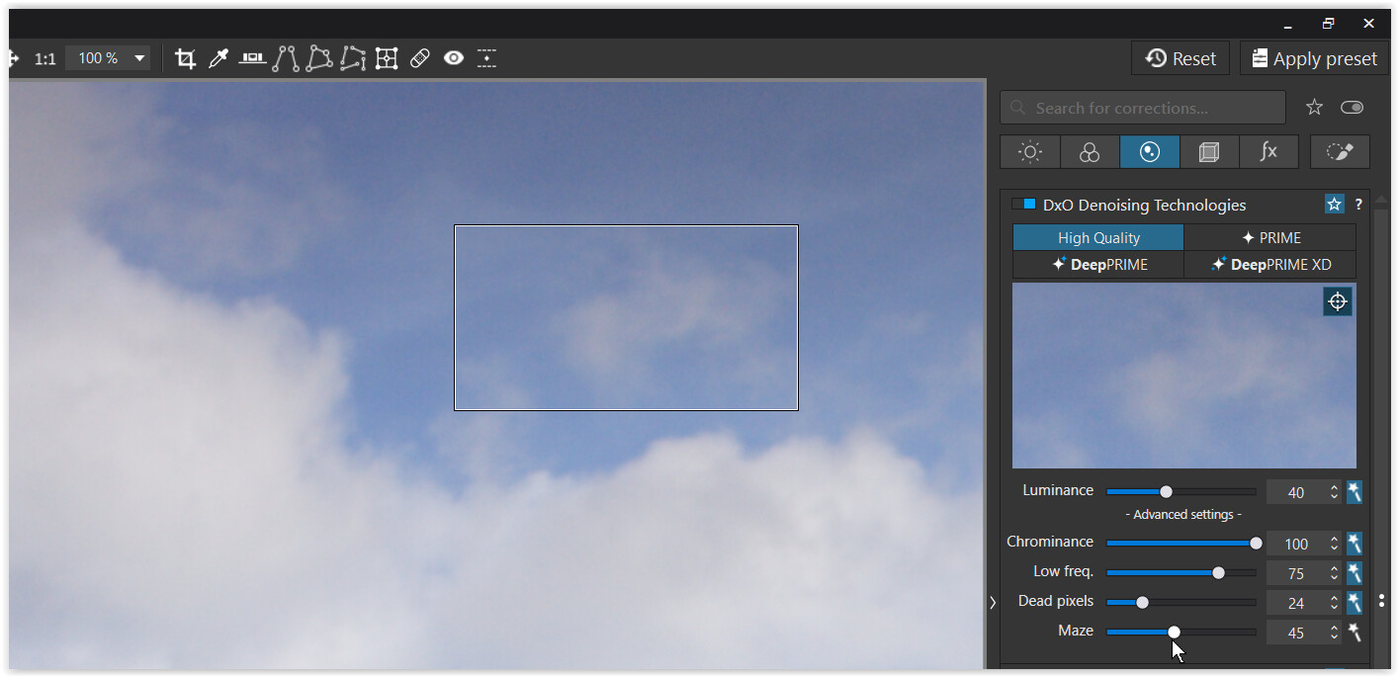Select the Crop tool
The width and height of the screenshot is (1399, 677).
point(185,58)
